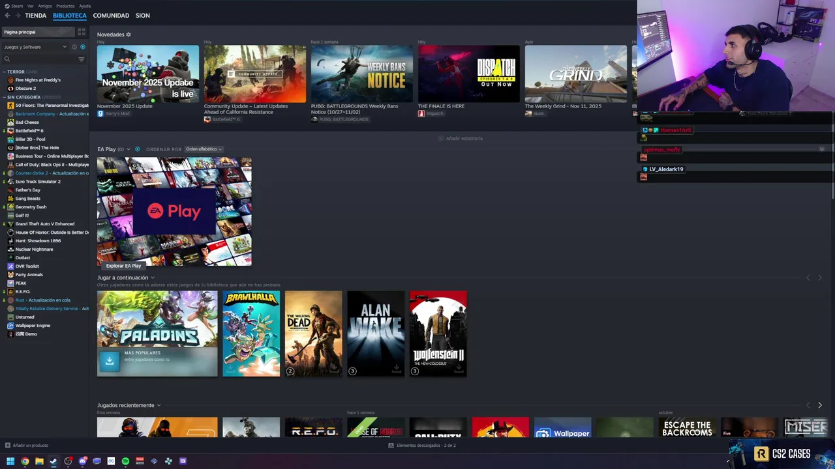Open the Ayuda menu
Viewport: 835px width, 469px height.
tap(85, 6)
